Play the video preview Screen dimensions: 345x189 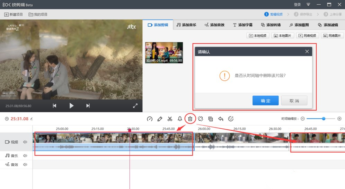(71, 106)
